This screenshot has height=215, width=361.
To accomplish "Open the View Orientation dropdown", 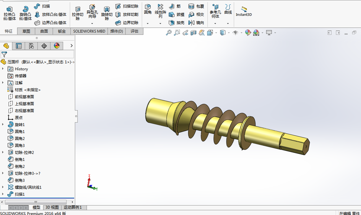I will [x=216, y=33].
